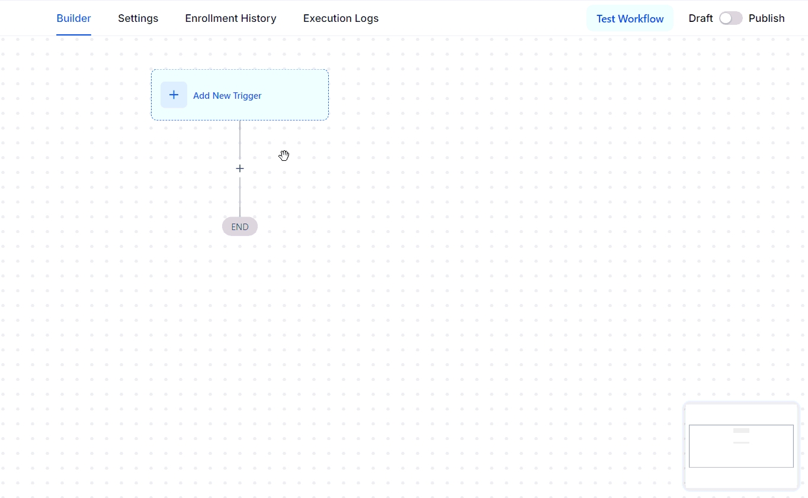Click the 'Publish' label beside the toggle
Viewport: 808px width, 498px height.
tap(767, 18)
